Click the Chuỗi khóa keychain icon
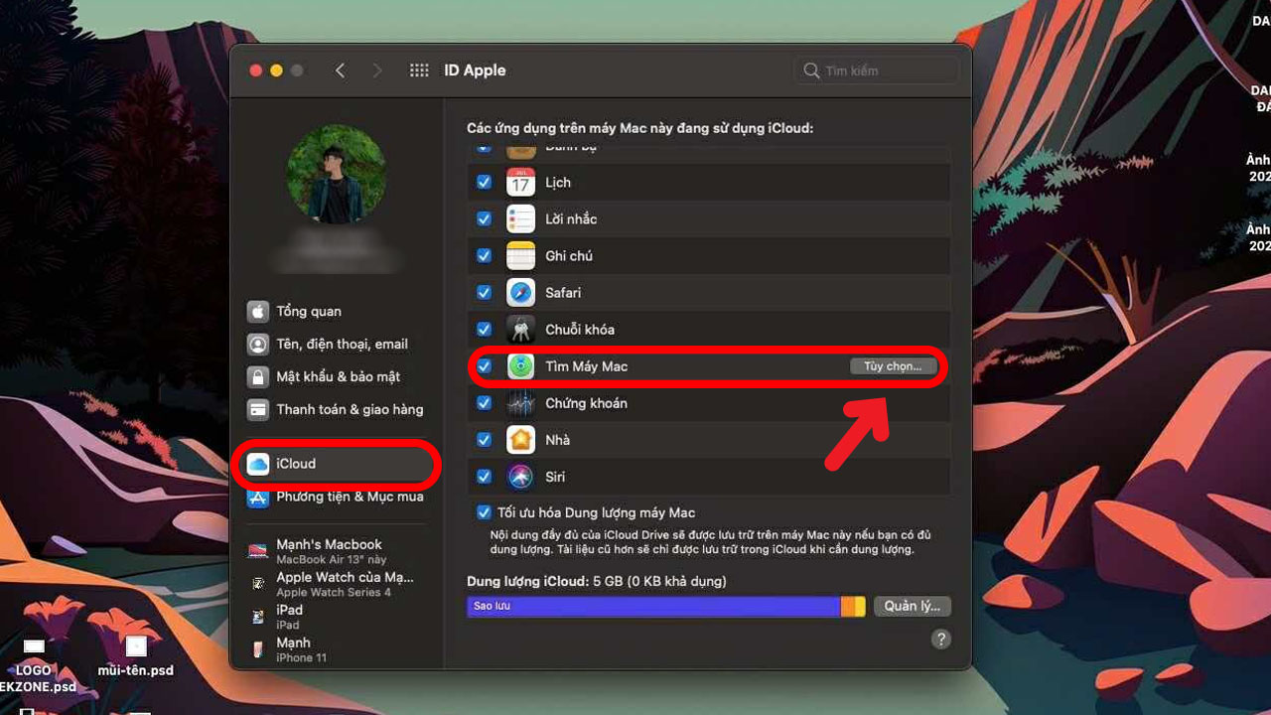The height and width of the screenshot is (715, 1271). [x=520, y=330]
